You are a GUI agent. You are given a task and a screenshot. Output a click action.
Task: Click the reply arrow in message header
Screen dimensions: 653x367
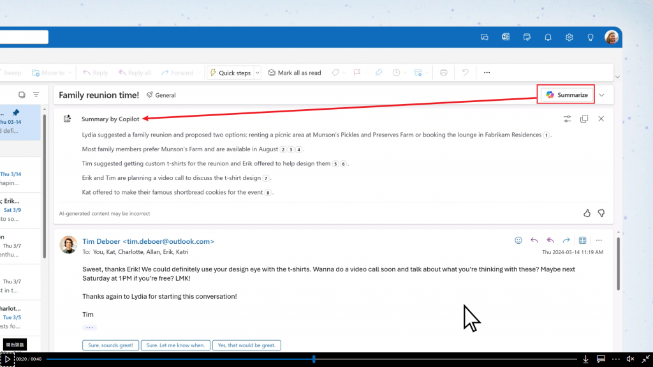[x=534, y=240]
